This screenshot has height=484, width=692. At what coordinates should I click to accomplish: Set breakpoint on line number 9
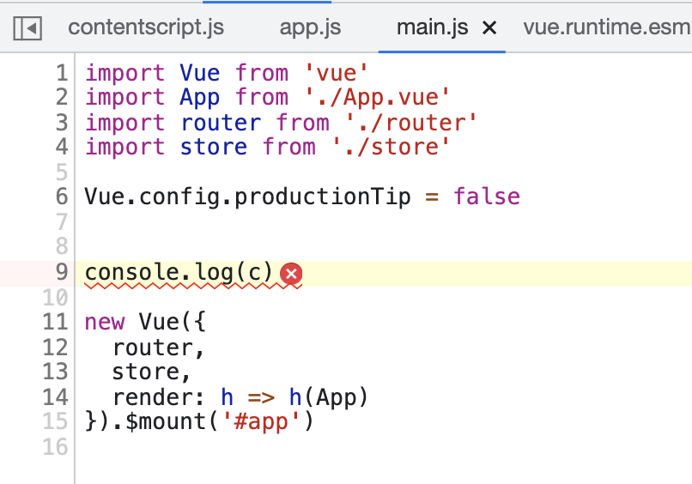(x=62, y=272)
